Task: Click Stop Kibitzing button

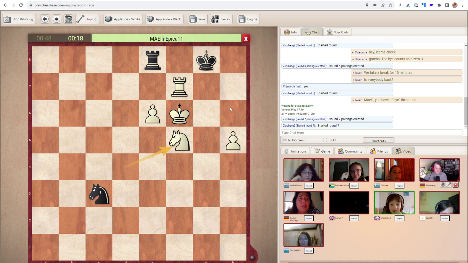Action: (x=19, y=19)
